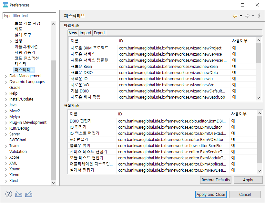Screen dimensions: 265x203
Task: Expand the 설정 tree node
Action: pos(11,41)
